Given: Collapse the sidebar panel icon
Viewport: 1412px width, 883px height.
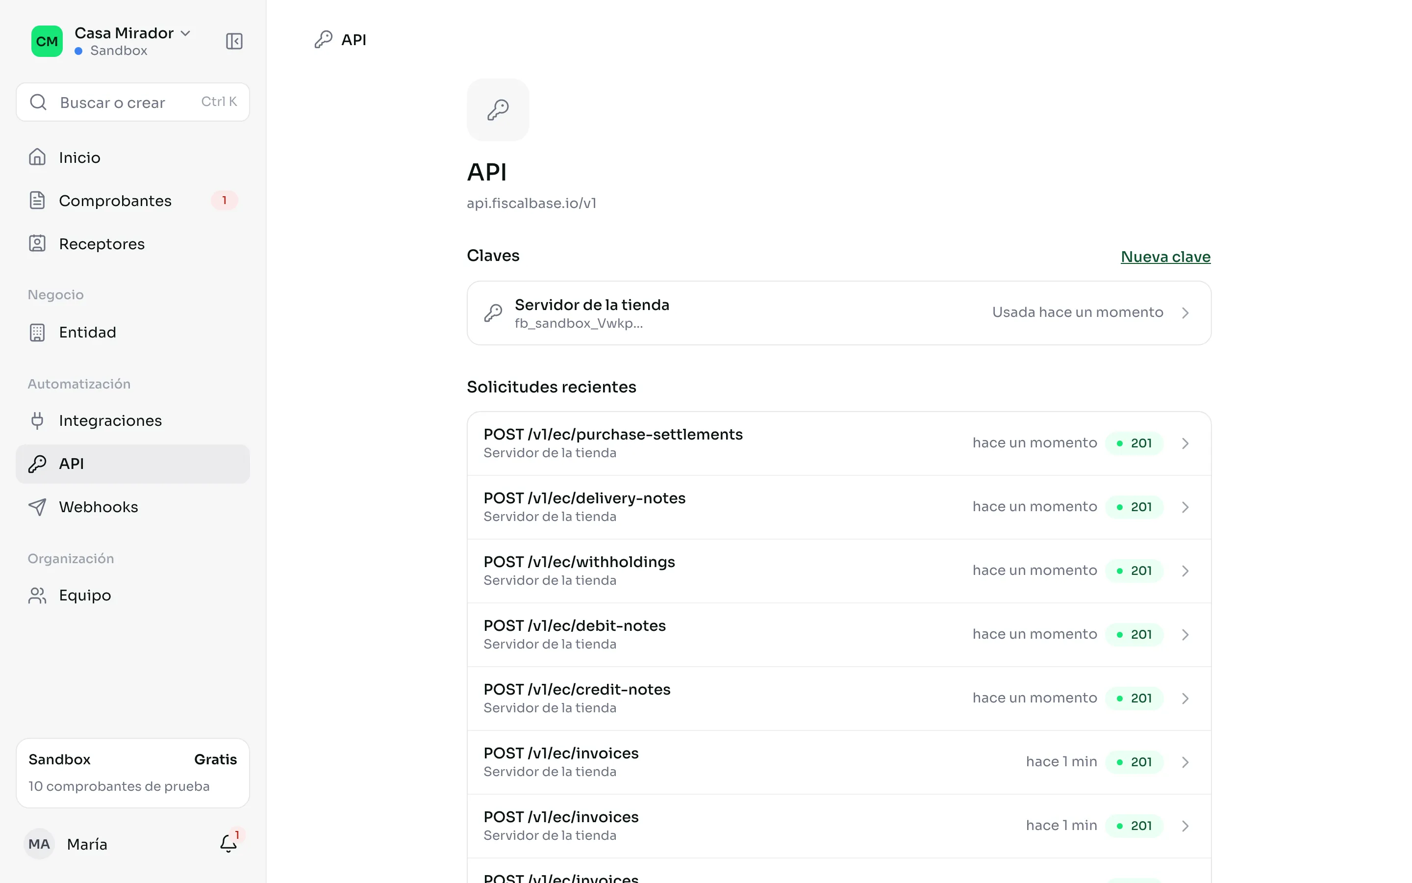Looking at the screenshot, I should click(x=234, y=41).
